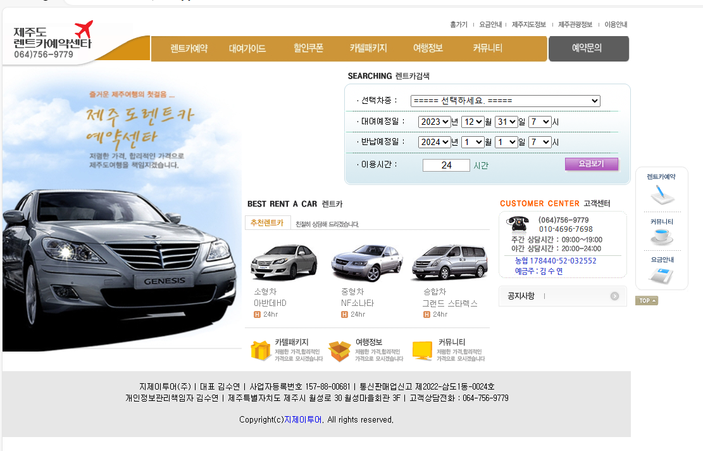Open the 대여가이드 main menu item
The width and height of the screenshot is (703, 451).
coord(247,49)
